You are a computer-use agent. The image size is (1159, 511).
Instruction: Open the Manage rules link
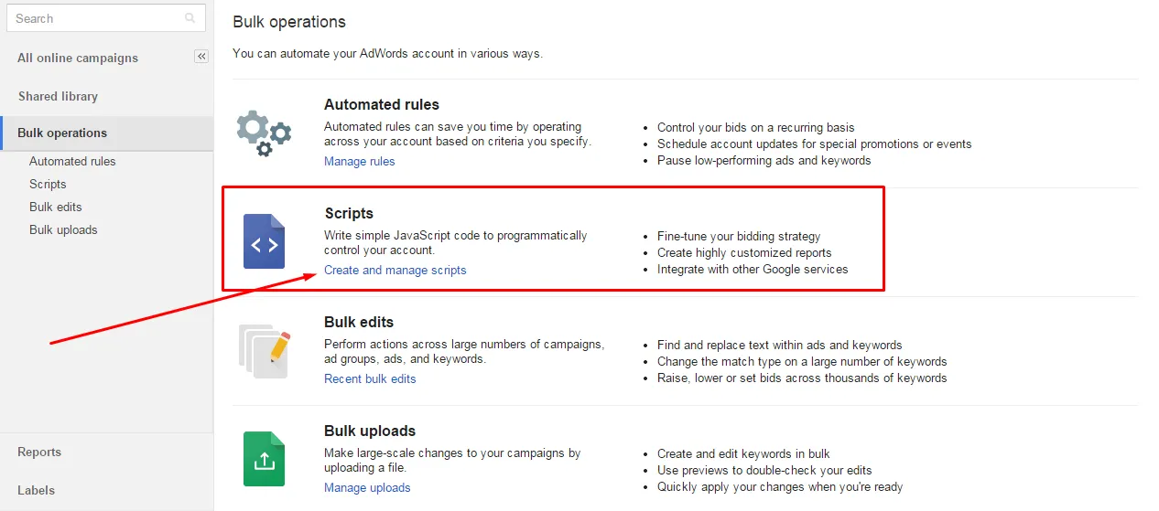[360, 161]
